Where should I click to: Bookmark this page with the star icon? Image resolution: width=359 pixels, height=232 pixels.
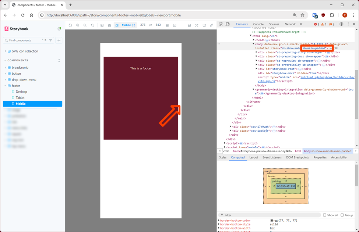(x=302, y=15)
